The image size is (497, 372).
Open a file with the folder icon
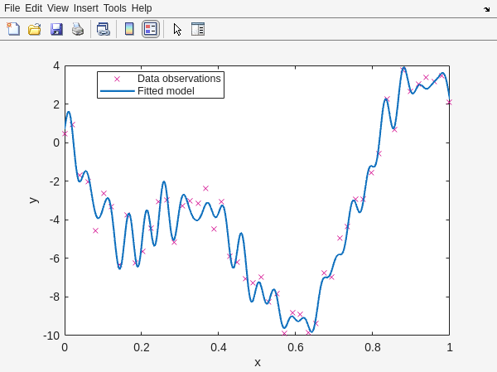pos(35,29)
